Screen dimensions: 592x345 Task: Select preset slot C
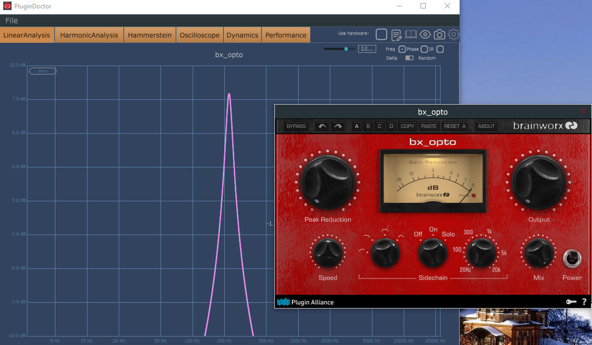coord(380,126)
